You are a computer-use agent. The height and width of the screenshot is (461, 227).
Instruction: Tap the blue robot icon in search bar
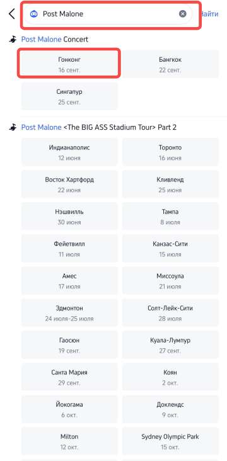pyautogui.click(x=34, y=14)
